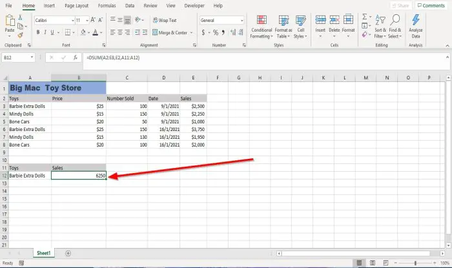Decrease indent in Alignment group

pyautogui.click(x=138, y=32)
